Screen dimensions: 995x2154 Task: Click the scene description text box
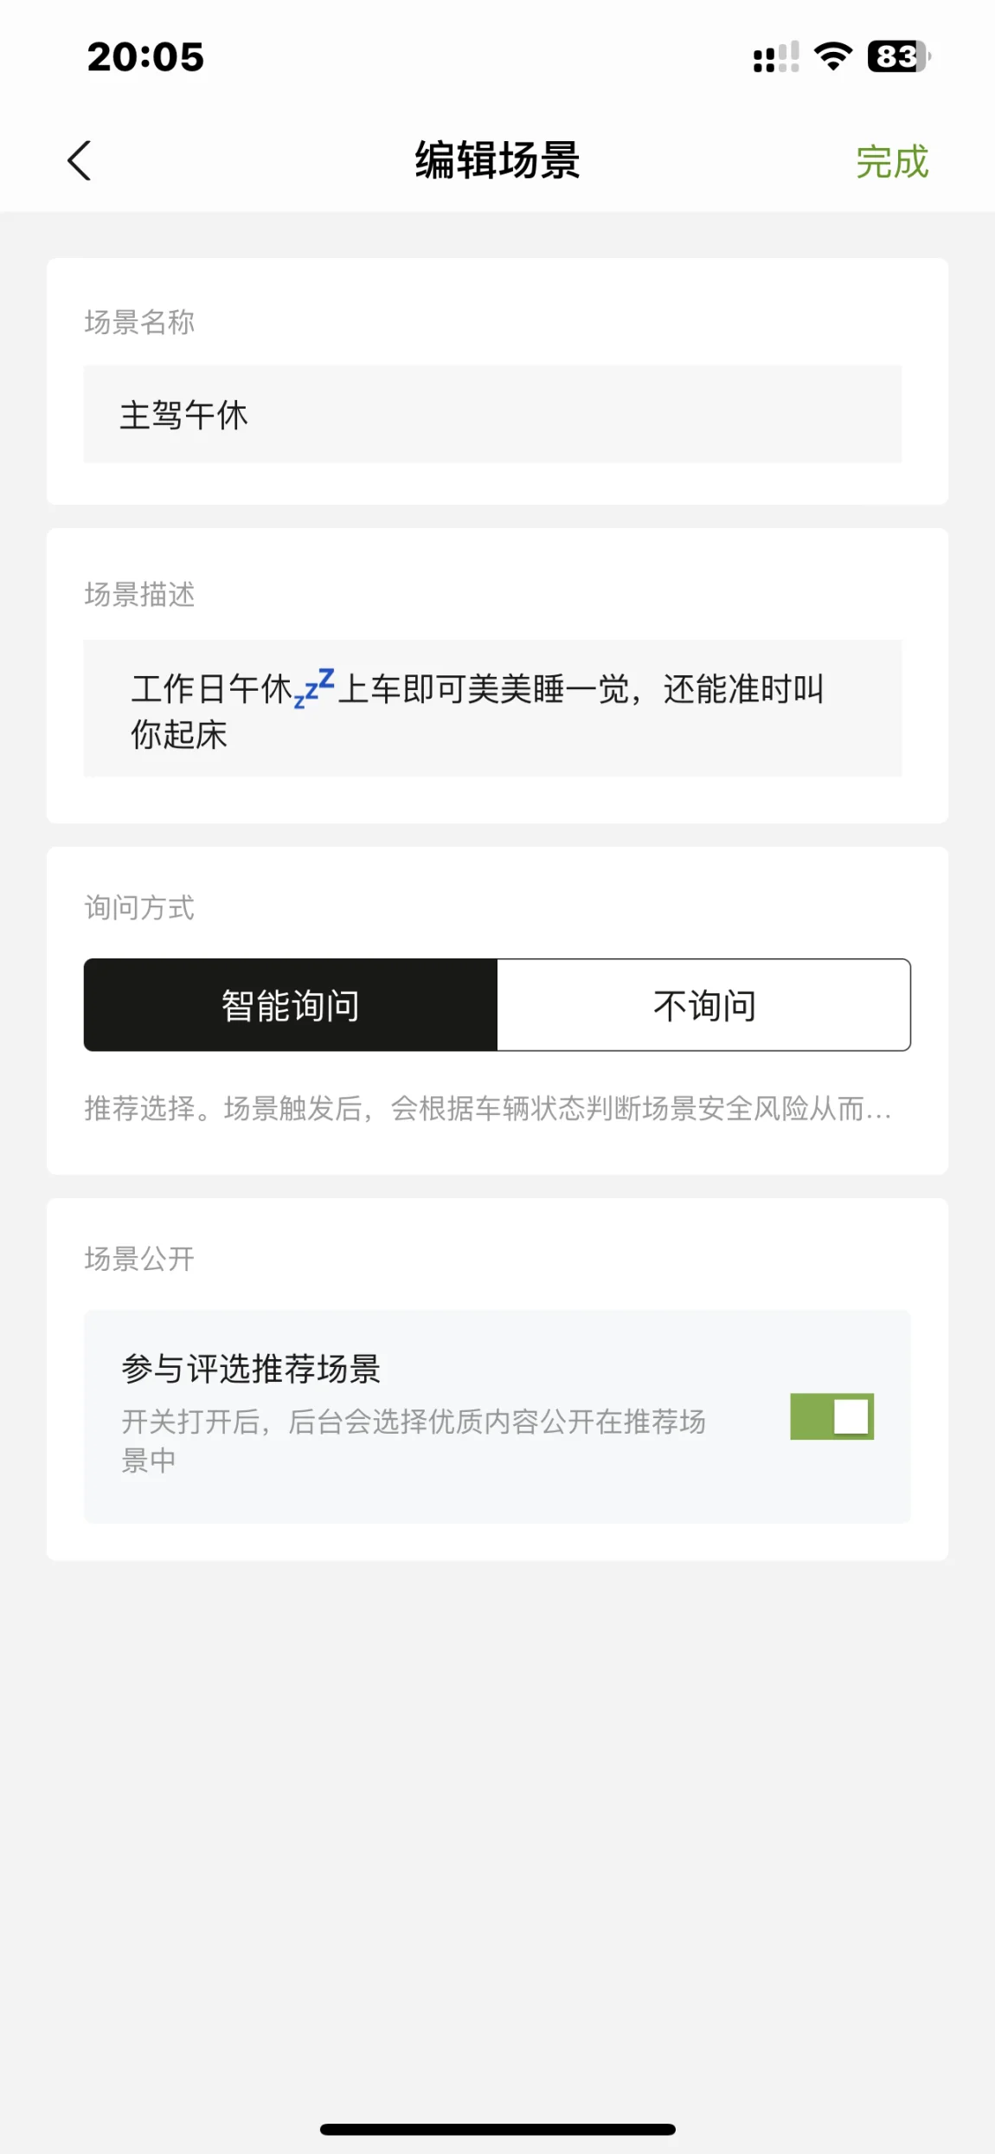click(x=491, y=709)
